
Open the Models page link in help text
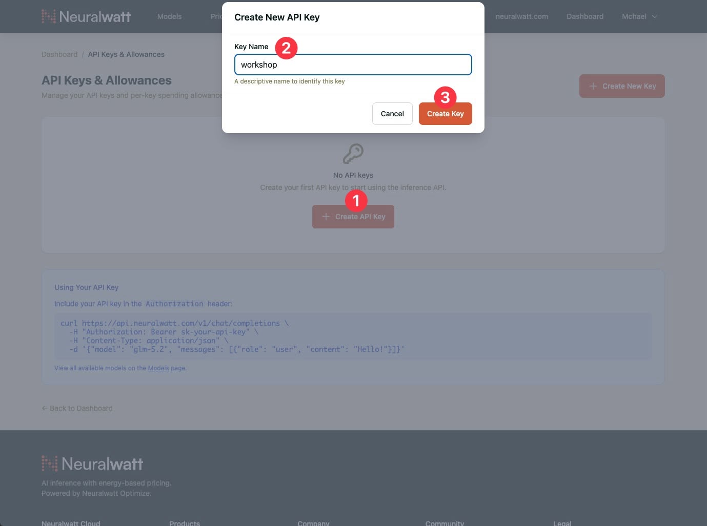click(x=158, y=368)
